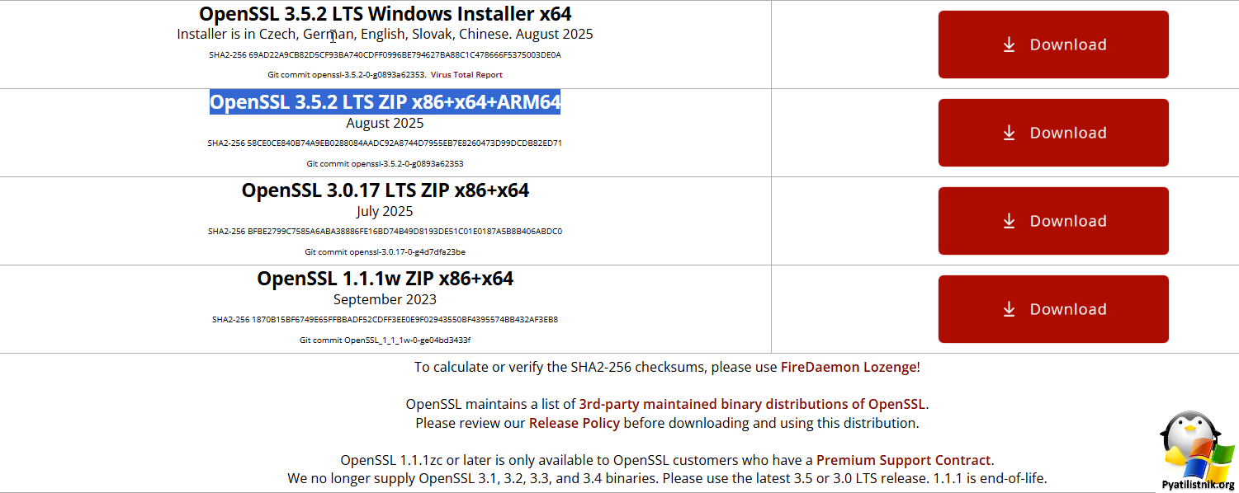Download OpenSSL 3.5.2 LTS Windows Installer

tap(1053, 45)
